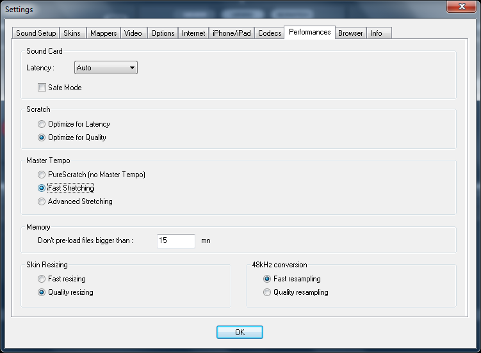The image size is (481, 353).
Task: Go to the Mappers tab
Action: pyautogui.click(x=103, y=33)
